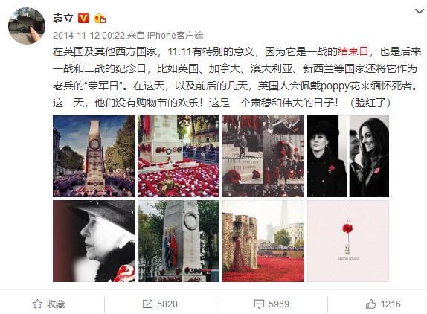427x314 pixels.
Task: Open the poppy wreaths at memorial thumbnail
Action: click(x=179, y=156)
